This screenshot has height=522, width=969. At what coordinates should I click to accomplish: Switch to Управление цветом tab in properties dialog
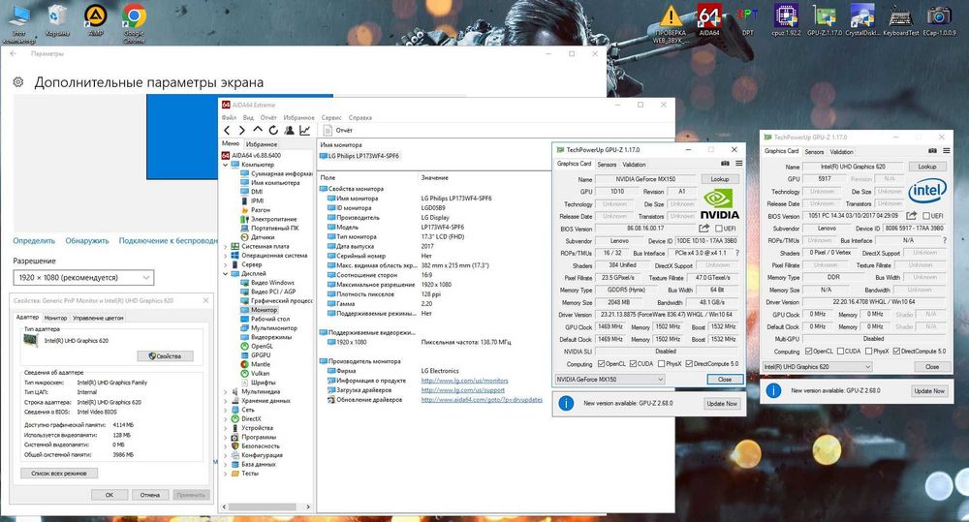[x=98, y=318]
